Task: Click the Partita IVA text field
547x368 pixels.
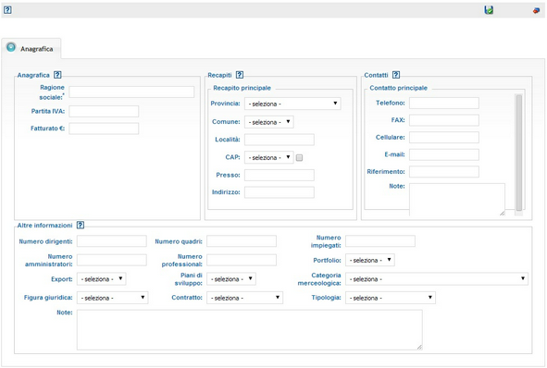Action: point(104,112)
